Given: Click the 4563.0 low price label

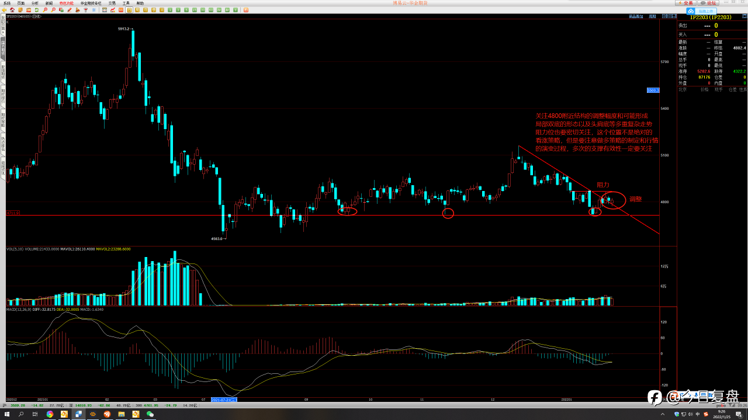Looking at the screenshot, I should 217,238.
